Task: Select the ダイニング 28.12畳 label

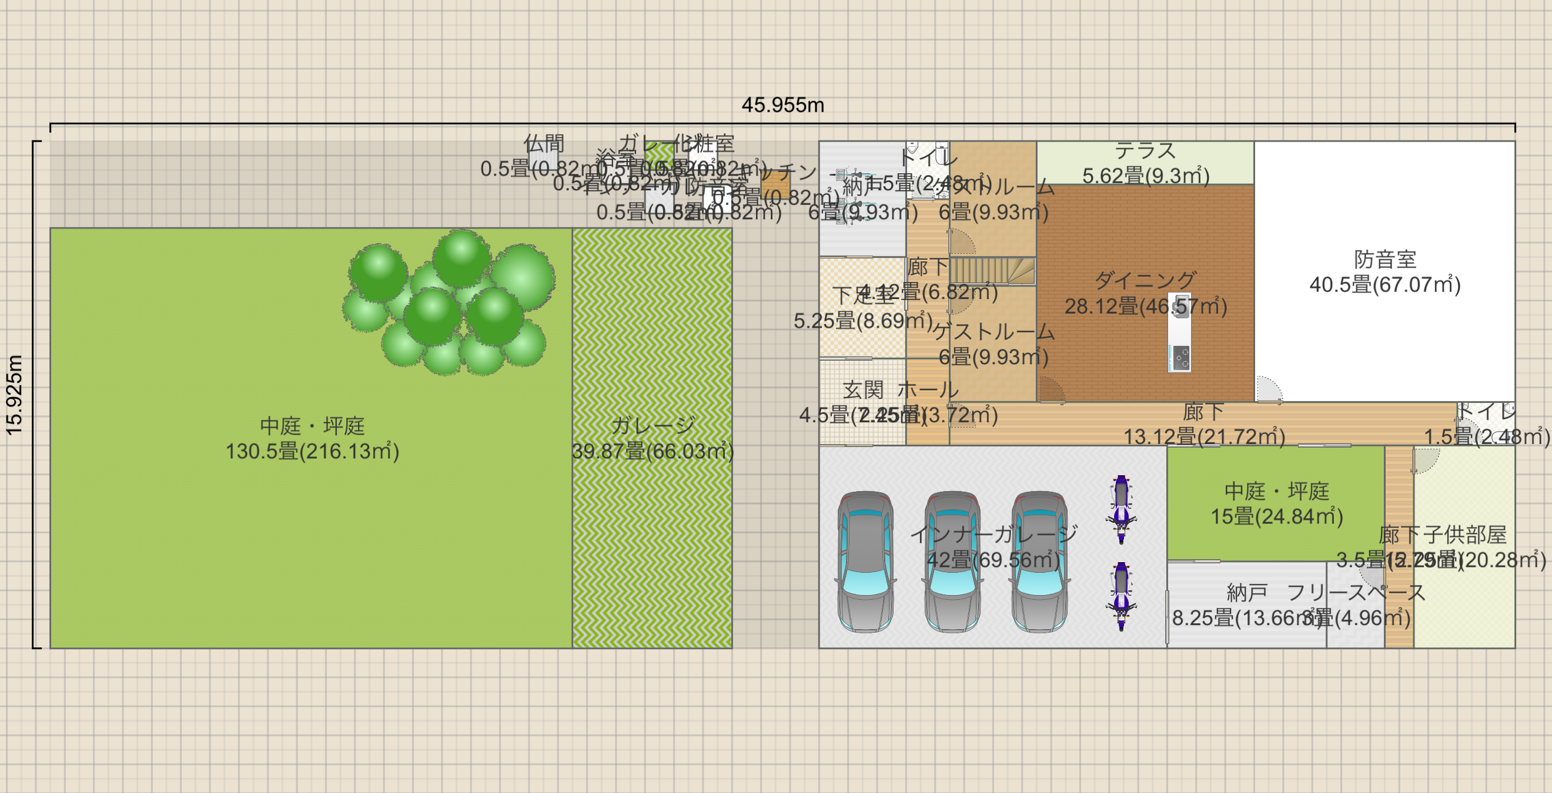Action: click(x=1145, y=293)
